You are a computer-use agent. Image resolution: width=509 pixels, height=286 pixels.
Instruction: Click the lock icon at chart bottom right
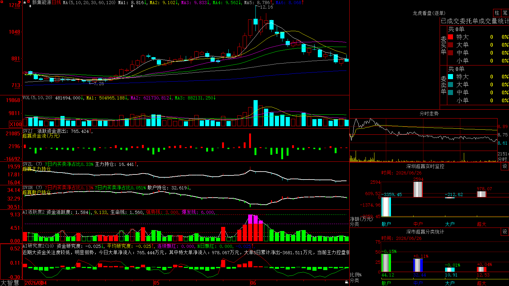tap(346, 282)
